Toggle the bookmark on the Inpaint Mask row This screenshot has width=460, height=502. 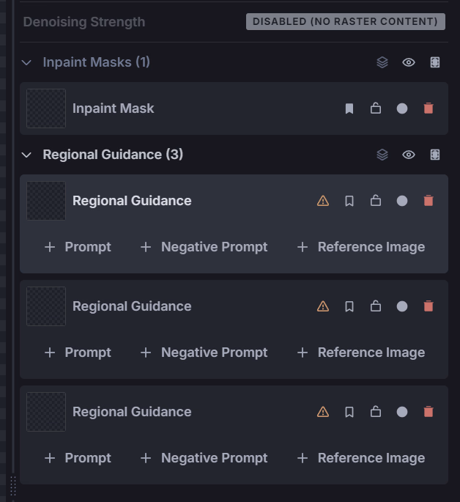(349, 108)
